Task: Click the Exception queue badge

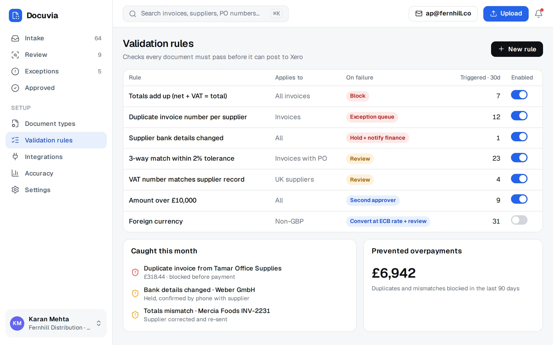Action: pos(372,117)
